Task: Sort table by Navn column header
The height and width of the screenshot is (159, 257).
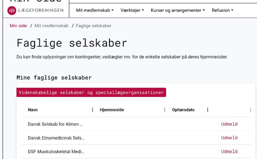Action: pos(33,110)
